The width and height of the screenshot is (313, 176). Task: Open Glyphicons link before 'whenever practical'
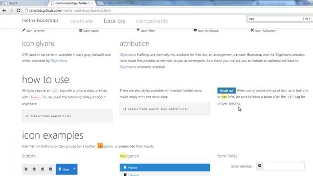[x=128, y=66]
